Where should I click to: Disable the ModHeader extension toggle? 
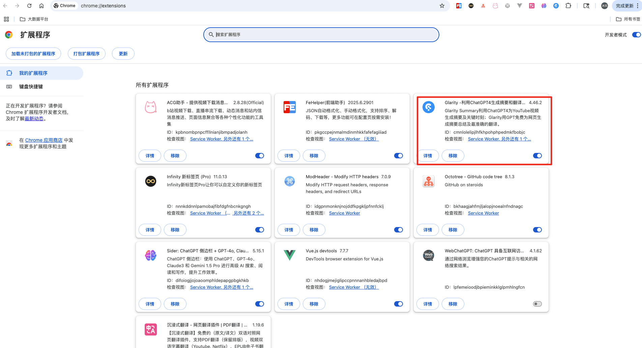399,230
